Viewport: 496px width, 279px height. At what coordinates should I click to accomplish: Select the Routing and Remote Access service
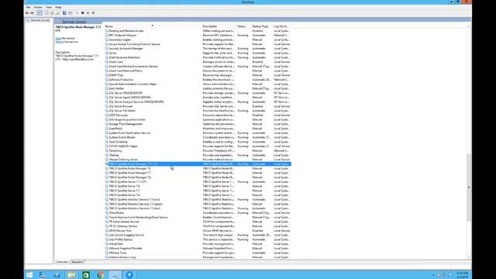(x=126, y=31)
